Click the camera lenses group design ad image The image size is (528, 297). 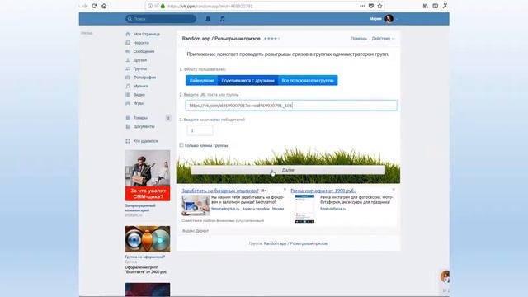[x=148, y=239]
